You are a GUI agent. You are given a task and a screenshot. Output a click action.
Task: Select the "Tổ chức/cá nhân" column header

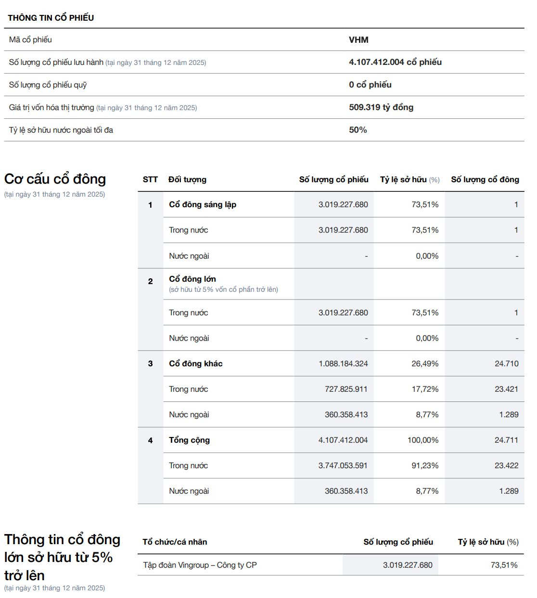(175, 542)
